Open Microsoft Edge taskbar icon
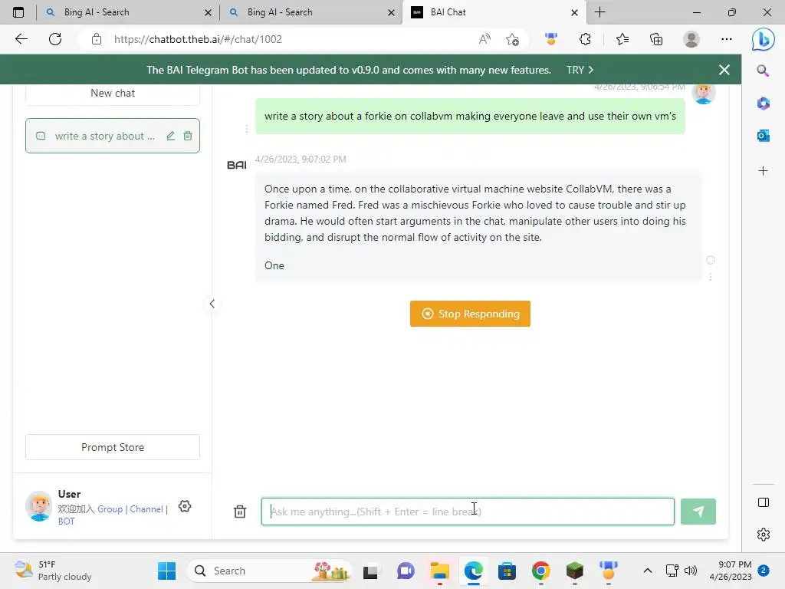Viewport: 785px width, 589px height. pos(473,571)
